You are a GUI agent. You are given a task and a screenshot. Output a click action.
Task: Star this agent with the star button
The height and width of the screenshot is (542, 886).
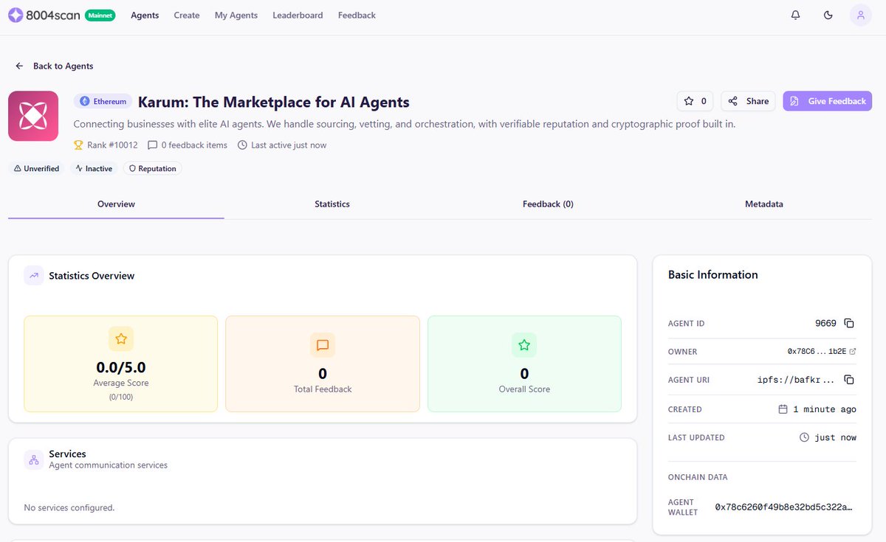695,101
